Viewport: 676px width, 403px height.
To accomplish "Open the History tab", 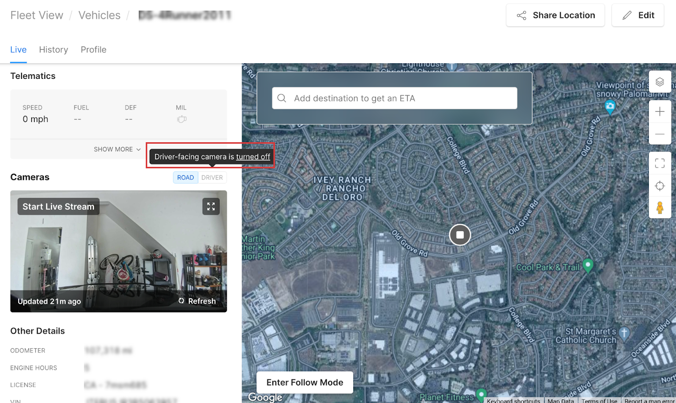I will (x=53, y=49).
